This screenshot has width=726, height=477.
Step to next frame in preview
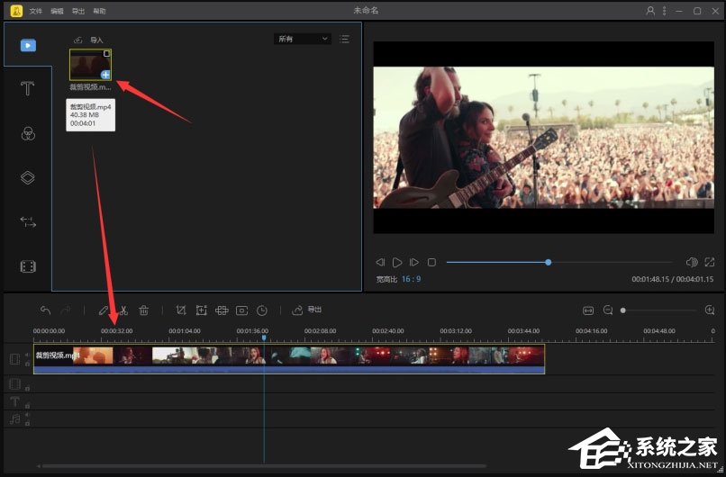pyautogui.click(x=414, y=262)
